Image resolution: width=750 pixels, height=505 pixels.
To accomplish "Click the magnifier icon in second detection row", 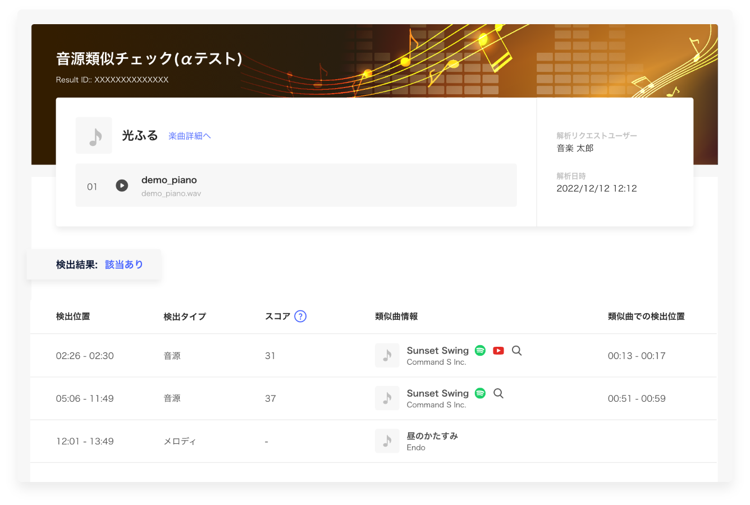I will (x=499, y=393).
